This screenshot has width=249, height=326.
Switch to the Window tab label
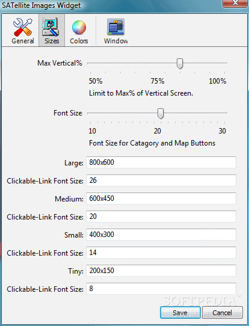(x=115, y=41)
